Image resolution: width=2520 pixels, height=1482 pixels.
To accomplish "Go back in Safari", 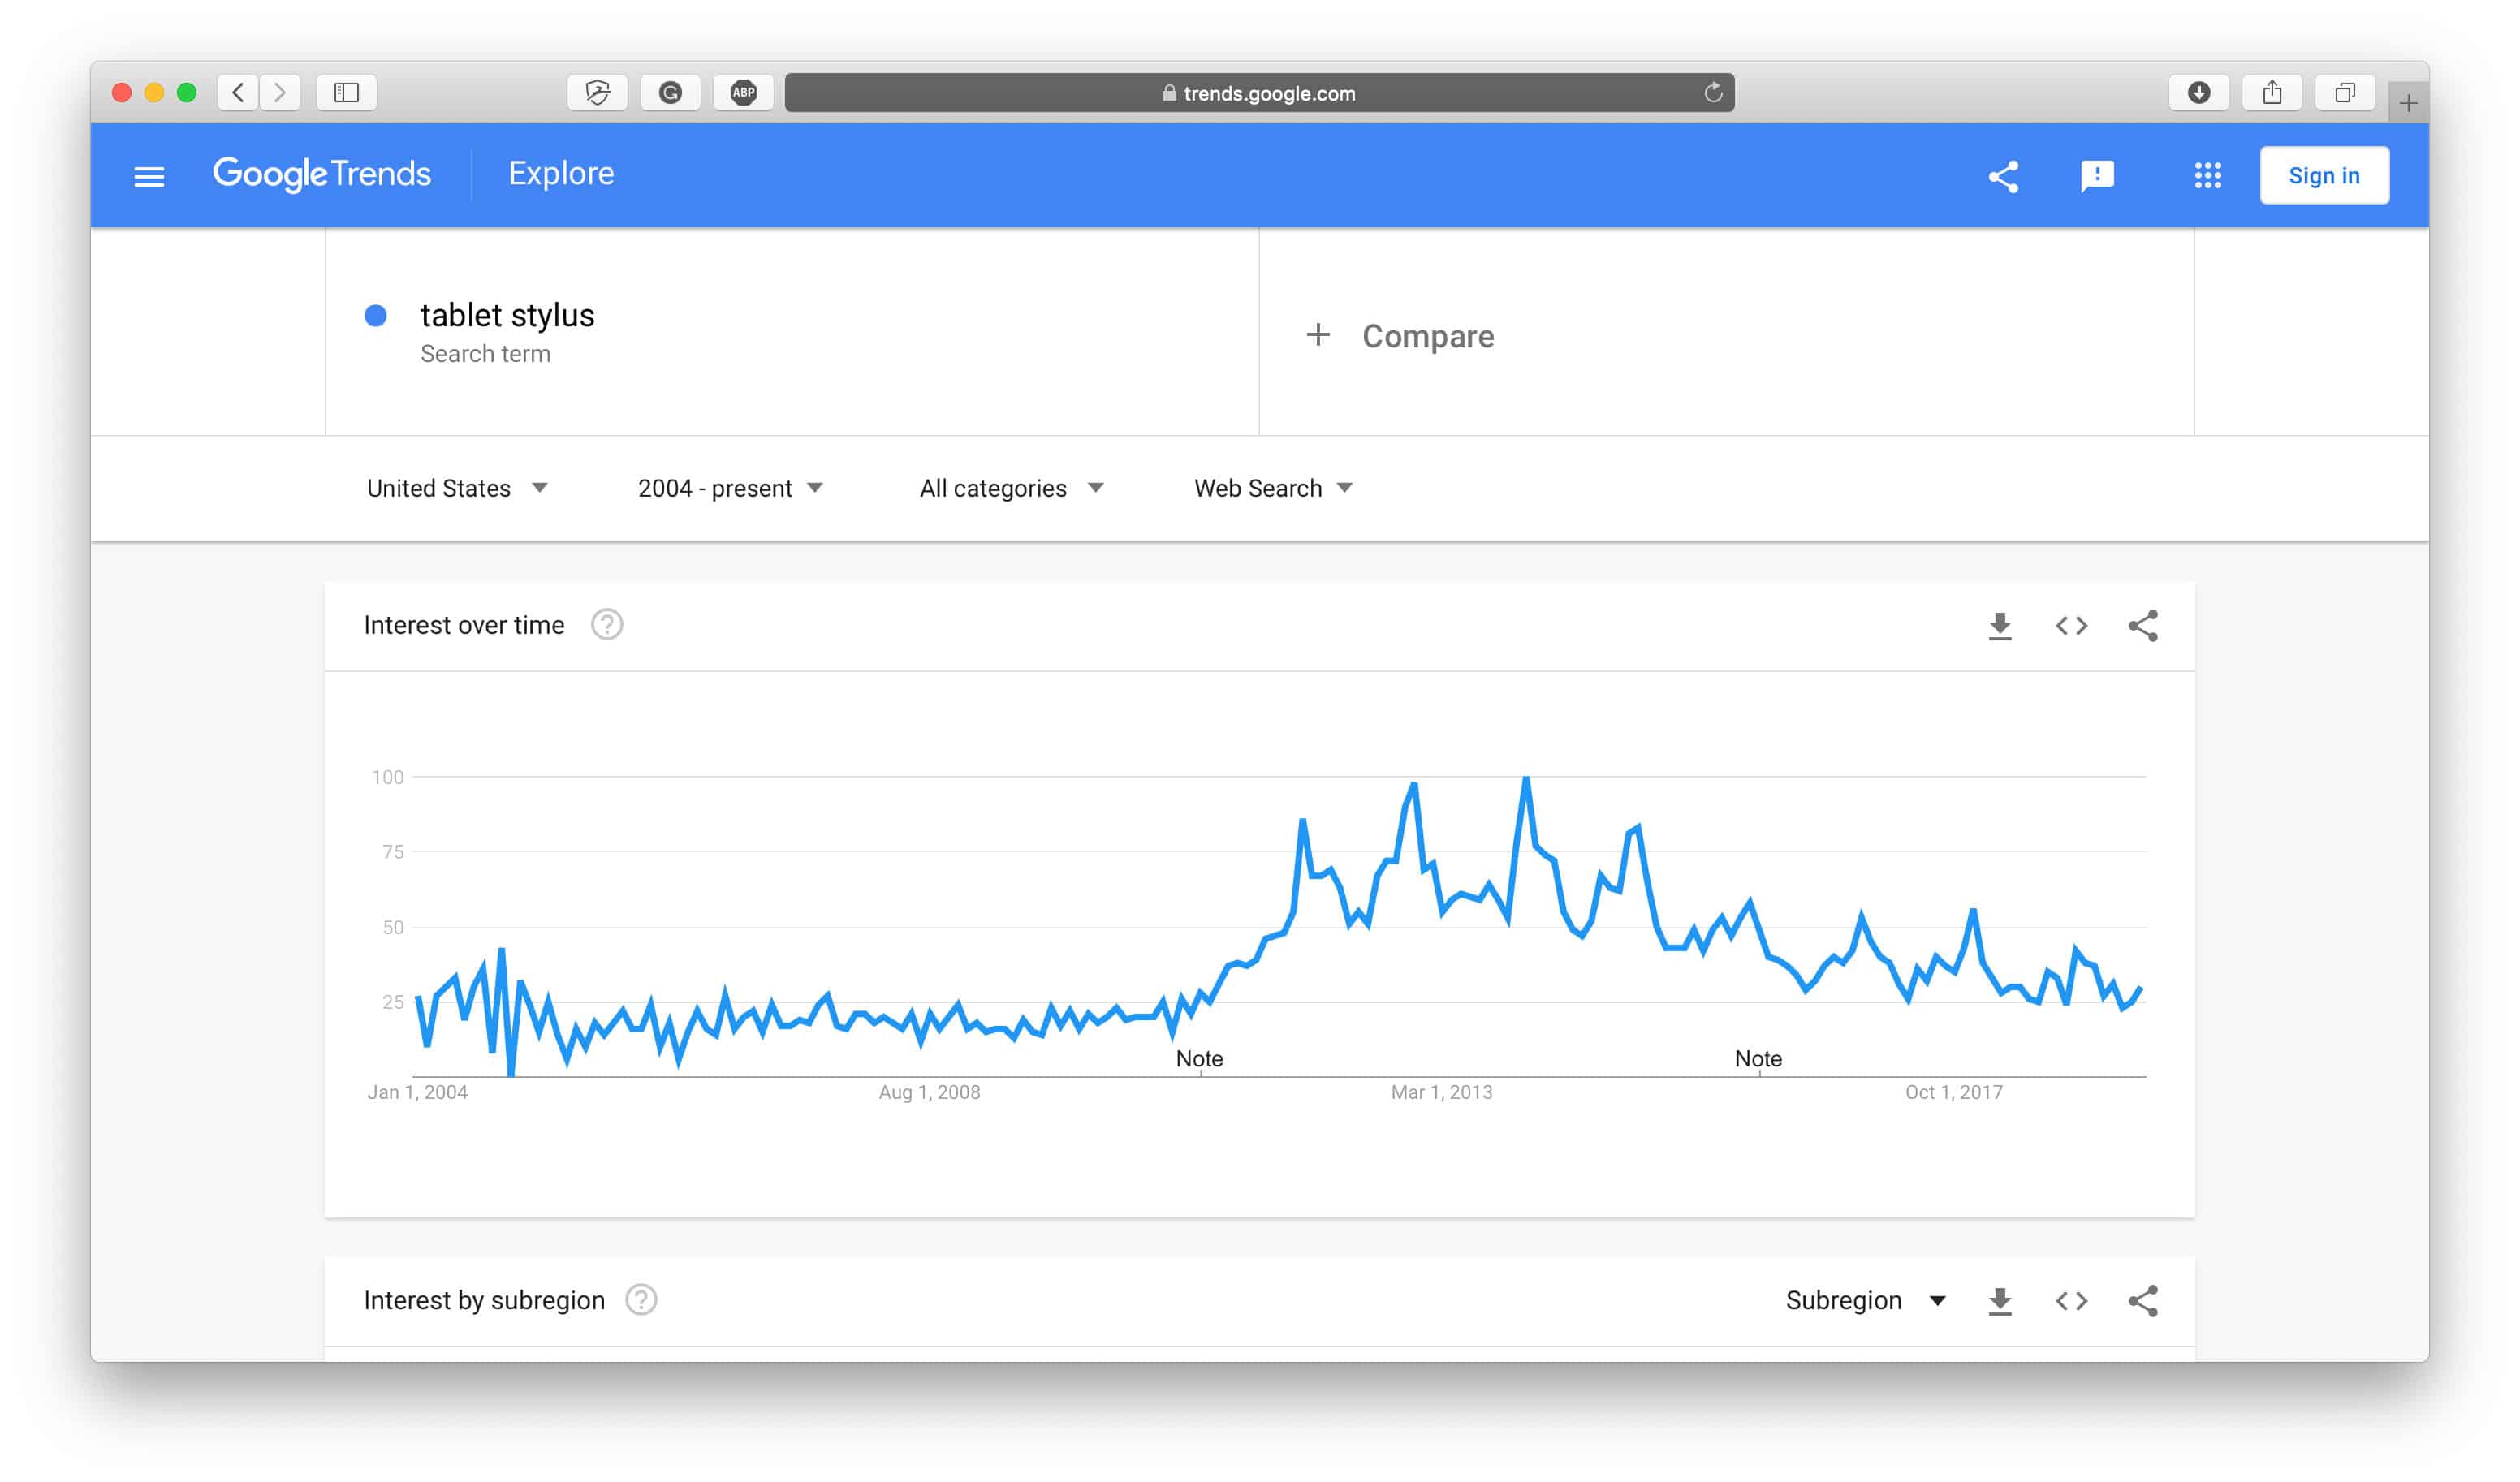I will pos(238,93).
